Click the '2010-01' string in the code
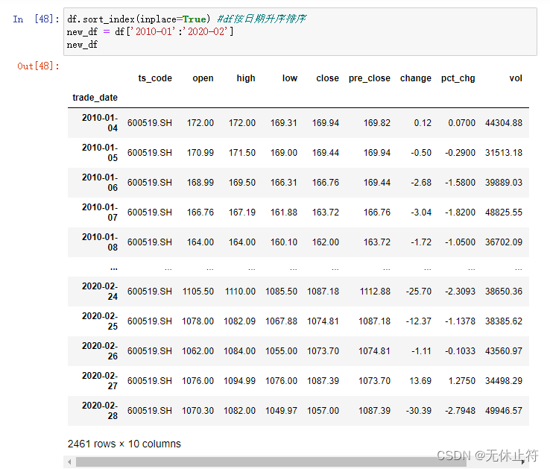 [153, 31]
